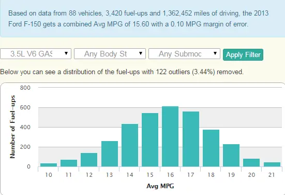Click the bar for 10 MPG

point(49,165)
